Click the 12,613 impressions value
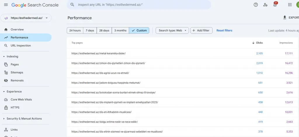 coord(289,102)
